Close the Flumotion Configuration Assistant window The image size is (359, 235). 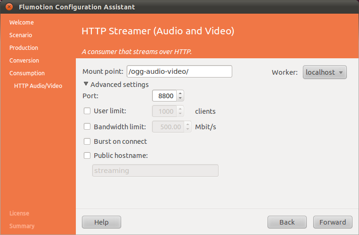(9, 7)
